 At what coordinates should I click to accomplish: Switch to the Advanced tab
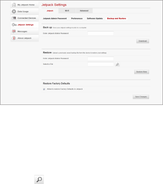click(84, 11)
